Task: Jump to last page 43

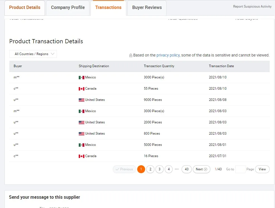Action: 187,169
